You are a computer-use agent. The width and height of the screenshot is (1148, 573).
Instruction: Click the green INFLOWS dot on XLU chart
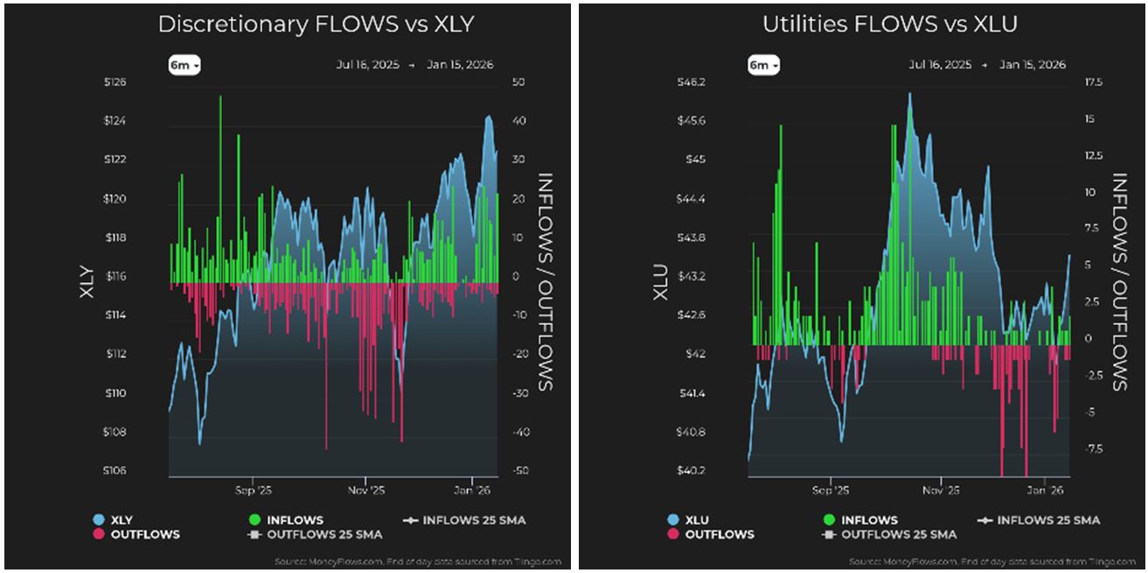[x=827, y=517]
